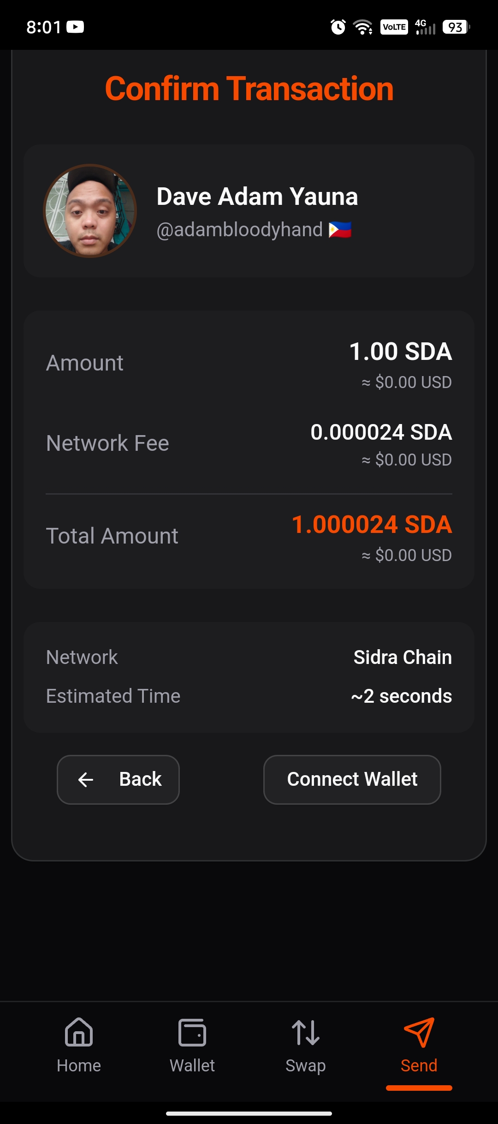Select the Send paper plane icon
Viewport: 498px width, 1124px height.
[419, 1032]
